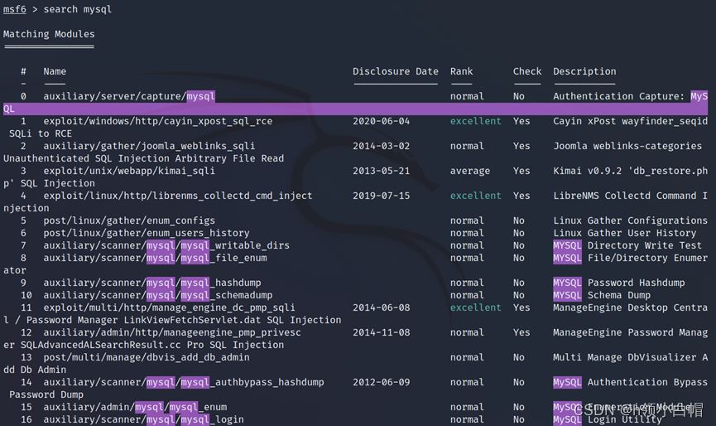This screenshot has height=426, width=716.
Task: Select module mysql_schemadump scanner path
Action: 158,295
